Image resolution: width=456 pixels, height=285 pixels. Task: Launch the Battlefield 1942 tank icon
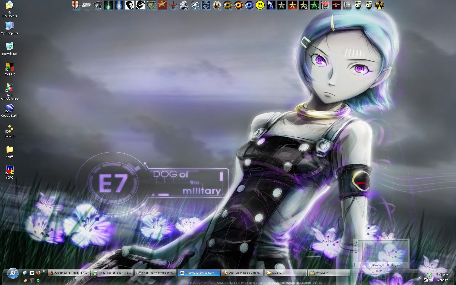click(151, 5)
